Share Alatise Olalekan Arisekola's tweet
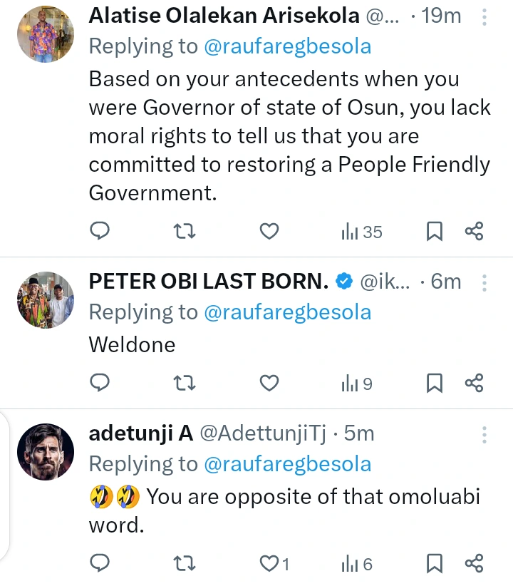513x586 pixels. coord(475,231)
